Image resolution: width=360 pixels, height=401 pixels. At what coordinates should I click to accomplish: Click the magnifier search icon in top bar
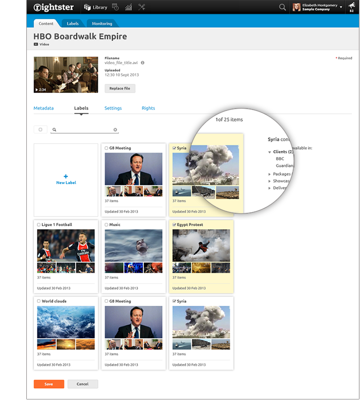282,7
